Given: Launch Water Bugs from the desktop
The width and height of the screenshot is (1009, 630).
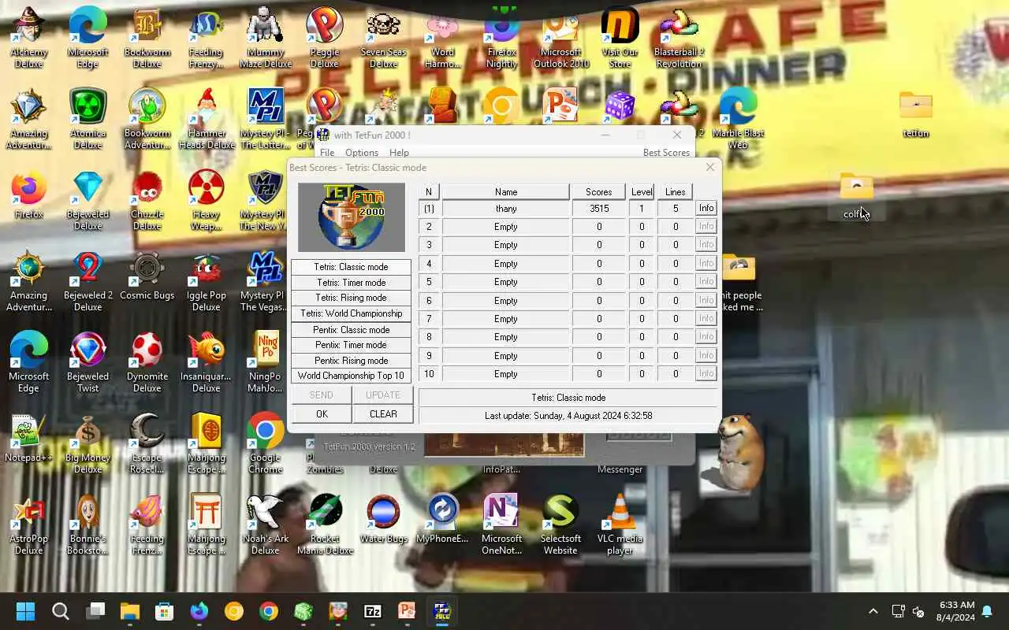Looking at the screenshot, I should pos(384,518).
